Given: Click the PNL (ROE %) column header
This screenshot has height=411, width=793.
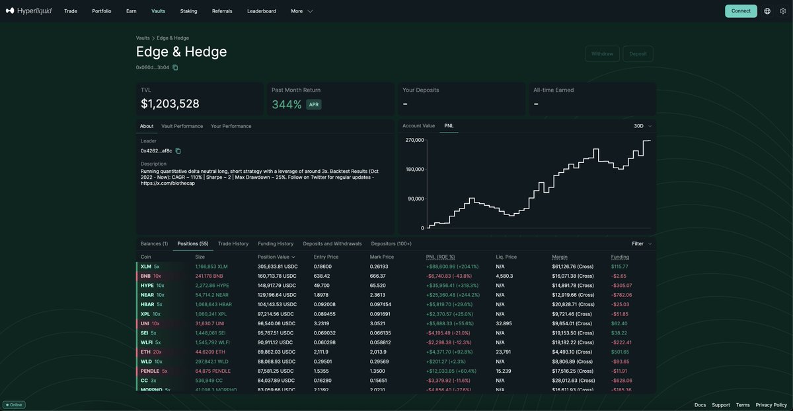Looking at the screenshot, I should pyautogui.click(x=440, y=257).
